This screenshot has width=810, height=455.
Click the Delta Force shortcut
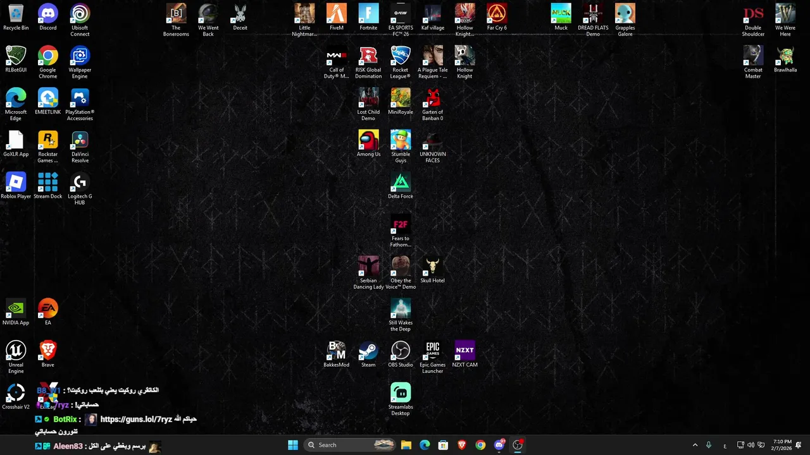[401, 186]
